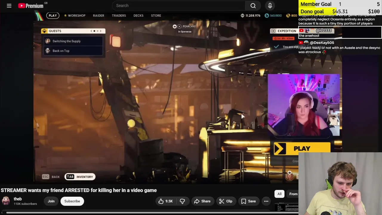Click the 110K subscribers text

[25, 204]
